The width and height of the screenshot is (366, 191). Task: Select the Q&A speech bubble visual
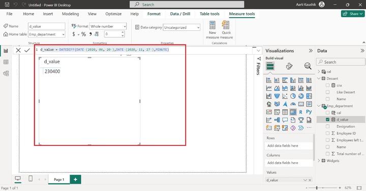(x=285, y=120)
